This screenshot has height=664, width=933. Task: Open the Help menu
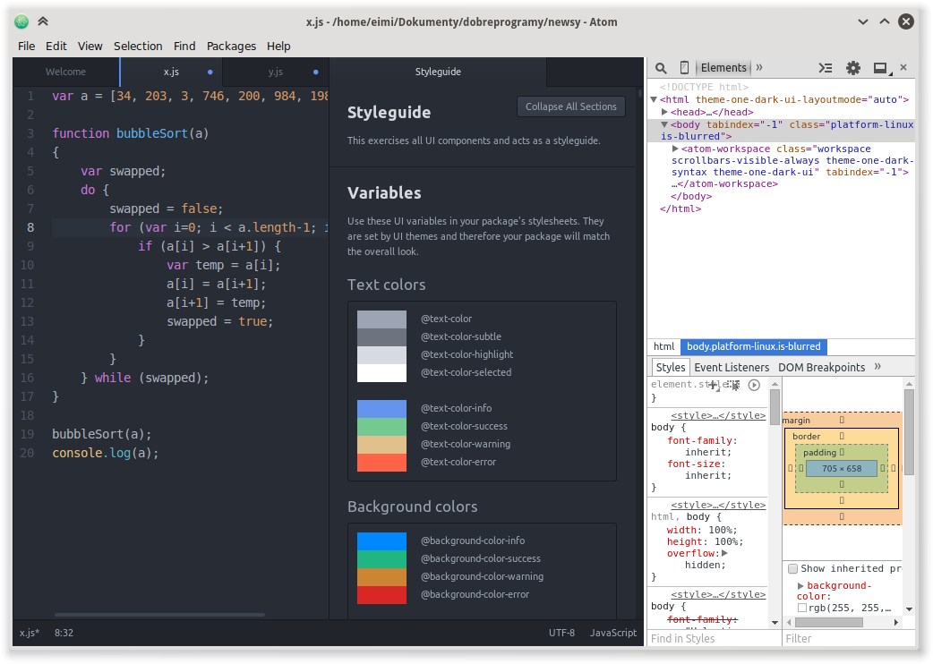pyautogui.click(x=278, y=47)
